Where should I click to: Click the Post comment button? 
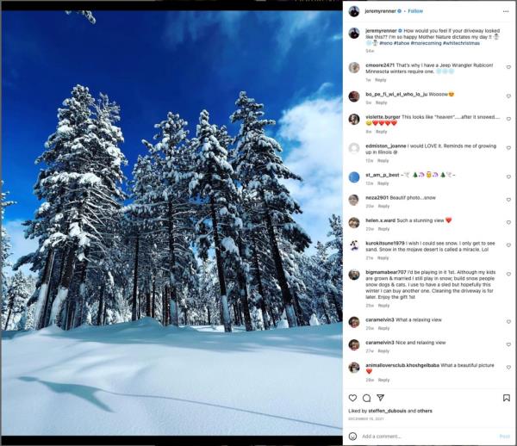pyautogui.click(x=504, y=437)
